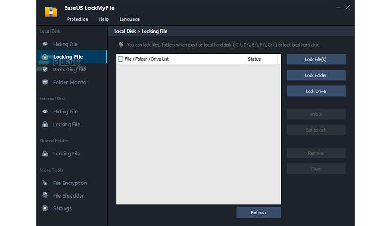Click the Status column header
Screen dimensions: 391x226
point(254,59)
